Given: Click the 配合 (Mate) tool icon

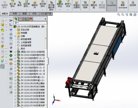Looking at the screenshot, I should [20, 4].
